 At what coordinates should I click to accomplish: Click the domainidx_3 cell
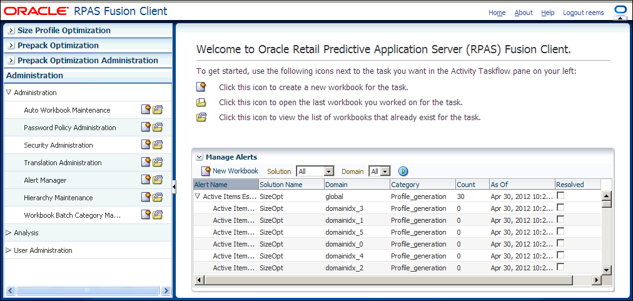tap(345, 208)
